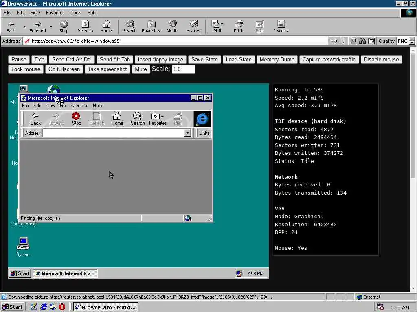The image size is (417, 312).
Task: Open Search in the outer Browservice toolbar
Action: pyautogui.click(x=130, y=27)
